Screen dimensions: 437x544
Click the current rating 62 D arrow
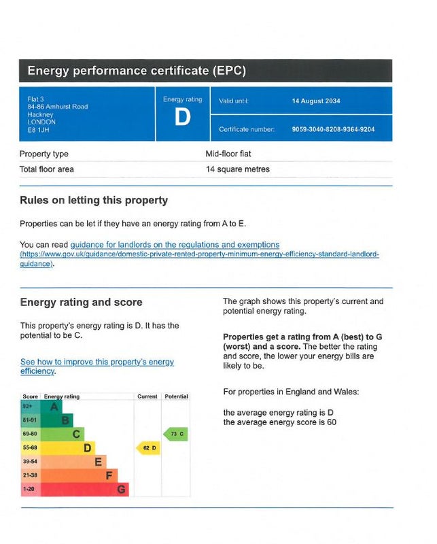[x=148, y=448]
